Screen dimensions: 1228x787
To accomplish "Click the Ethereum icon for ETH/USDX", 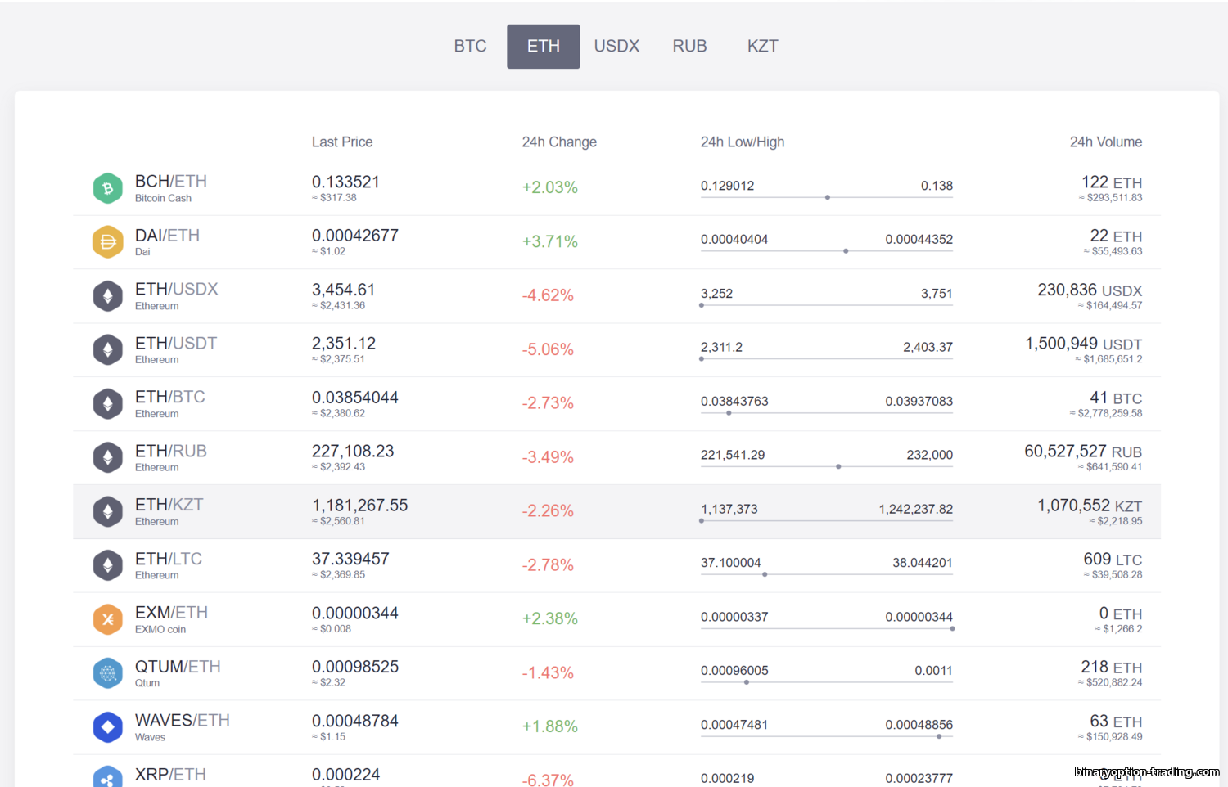I will pos(107,296).
